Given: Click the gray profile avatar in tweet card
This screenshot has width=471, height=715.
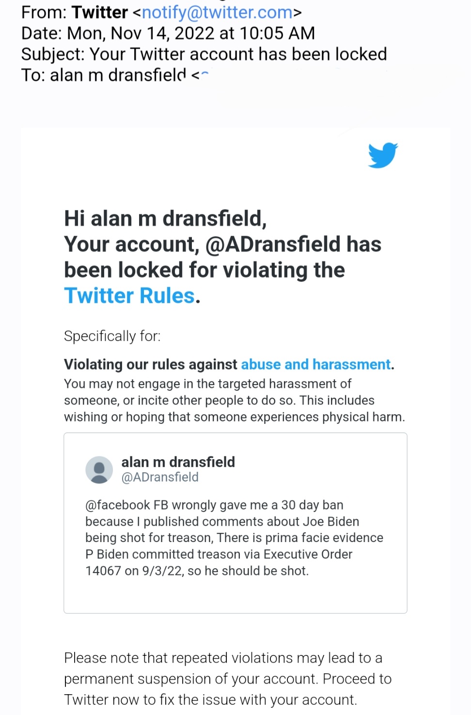Looking at the screenshot, I should 99,469.
